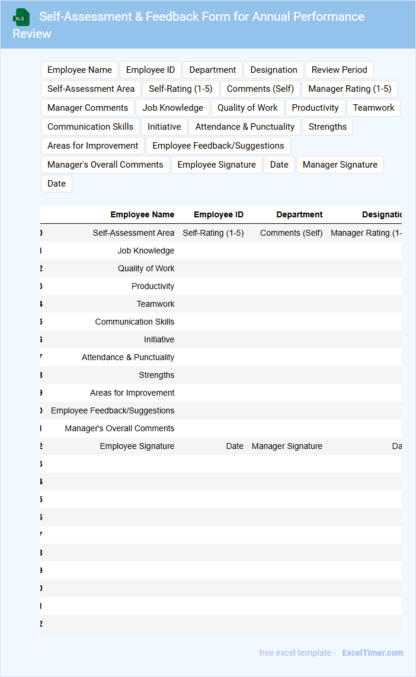Click the Employee Name column header

pyautogui.click(x=142, y=214)
